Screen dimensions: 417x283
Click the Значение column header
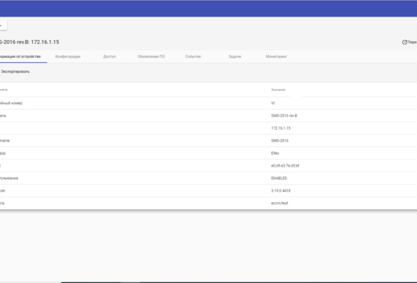(x=279, y=90)
